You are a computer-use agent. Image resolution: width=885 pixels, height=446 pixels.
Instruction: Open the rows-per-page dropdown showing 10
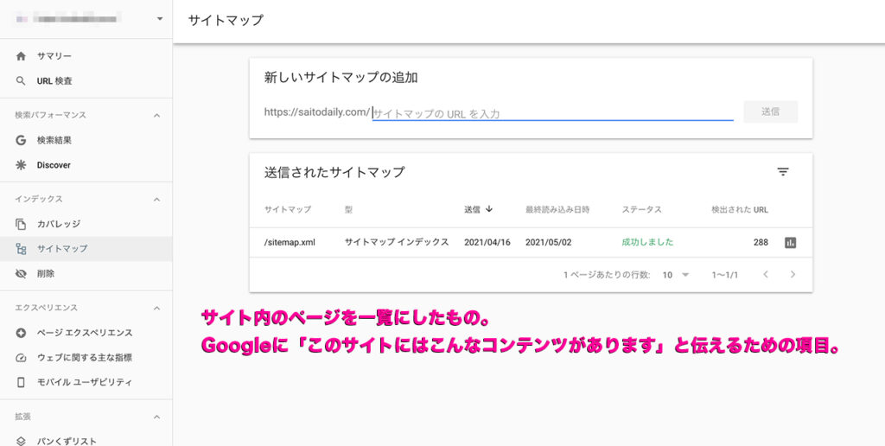[676, 275]
